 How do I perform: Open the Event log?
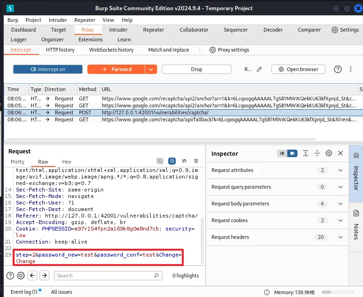pyautogui.click(x=24, y=292)
